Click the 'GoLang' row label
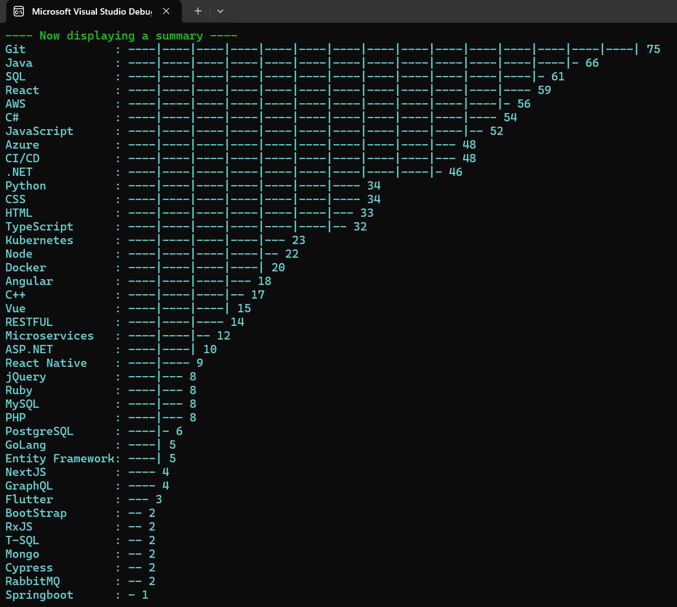 click(26, 445)
